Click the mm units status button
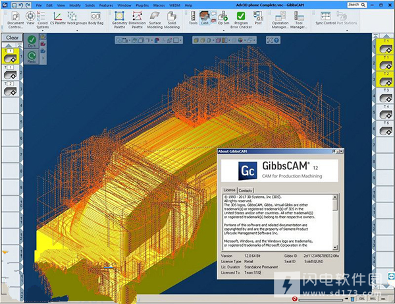 pyautogui.click(x=383, y=299)
